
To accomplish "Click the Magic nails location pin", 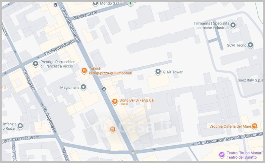I will (x=83, y=87).
